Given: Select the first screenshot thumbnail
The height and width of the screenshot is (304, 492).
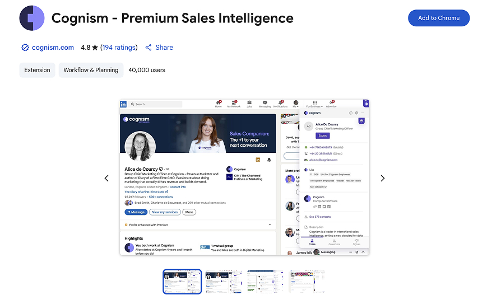Looking at the screenshot, I should (x=182, y=282).
